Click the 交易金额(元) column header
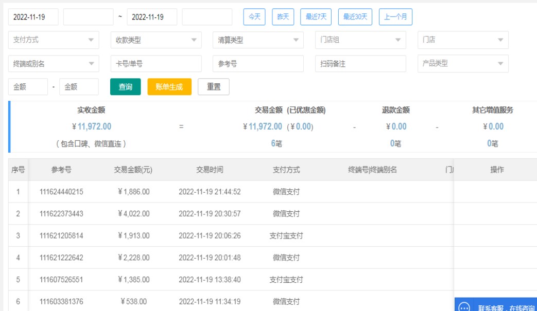537x311 pixels. point(132,170)
